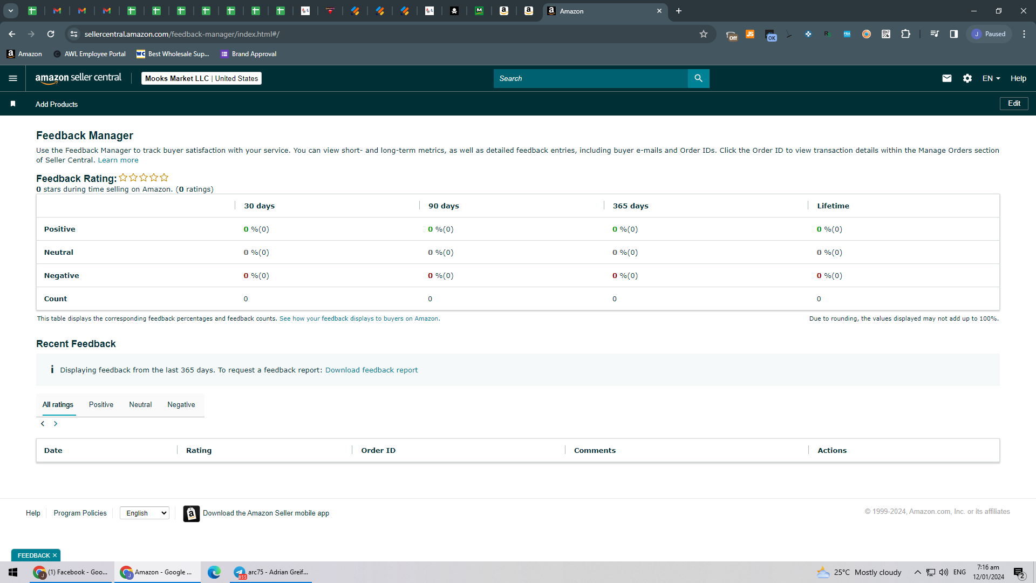1036x583 pixels.
Task: Open the EN language dropdown
Action: [991, 78]
